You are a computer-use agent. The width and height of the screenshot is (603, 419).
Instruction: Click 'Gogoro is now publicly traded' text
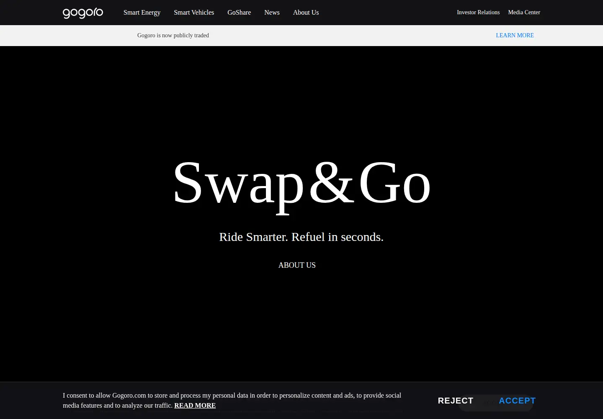pos(173,36)
